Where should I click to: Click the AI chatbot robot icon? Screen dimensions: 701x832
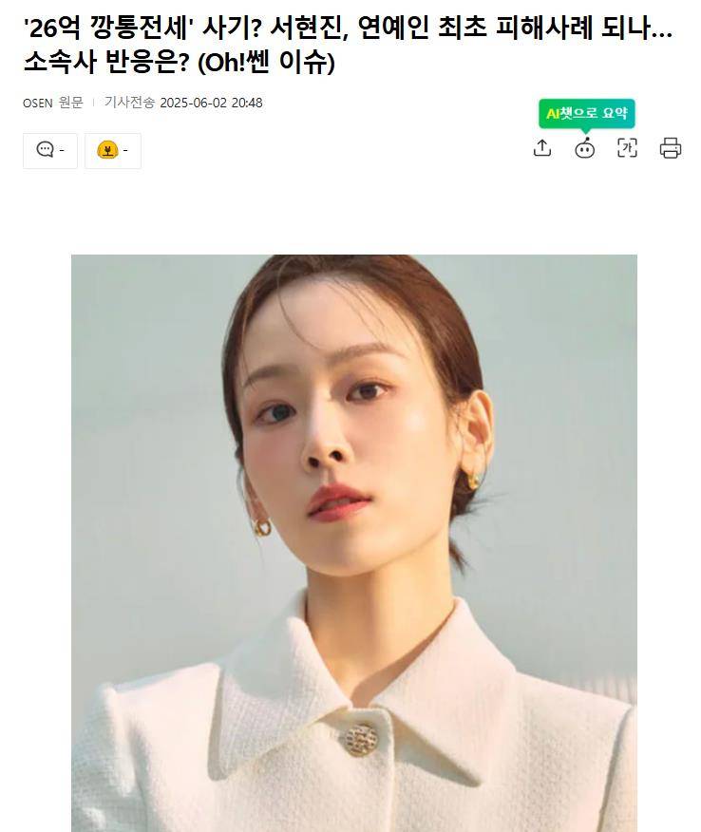585,148
